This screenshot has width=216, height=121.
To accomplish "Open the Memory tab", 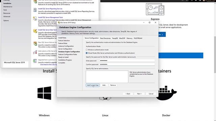I will point(130,38).
